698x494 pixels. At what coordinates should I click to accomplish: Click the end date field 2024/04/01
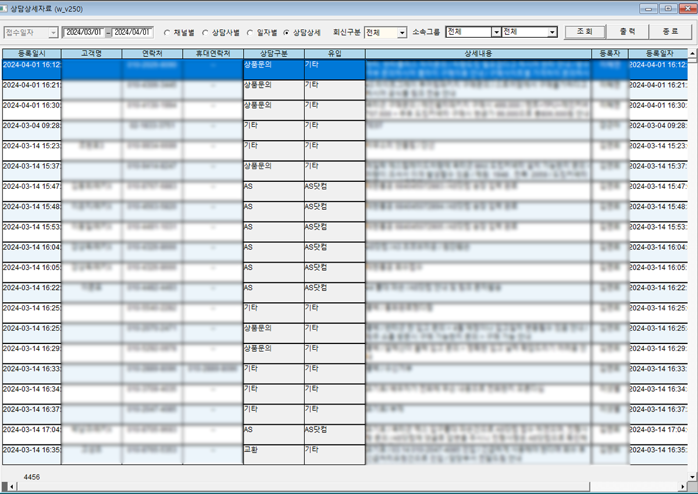[x=133, y=33]
